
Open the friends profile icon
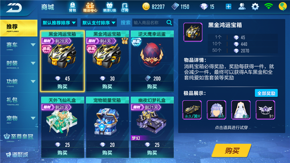242,7
